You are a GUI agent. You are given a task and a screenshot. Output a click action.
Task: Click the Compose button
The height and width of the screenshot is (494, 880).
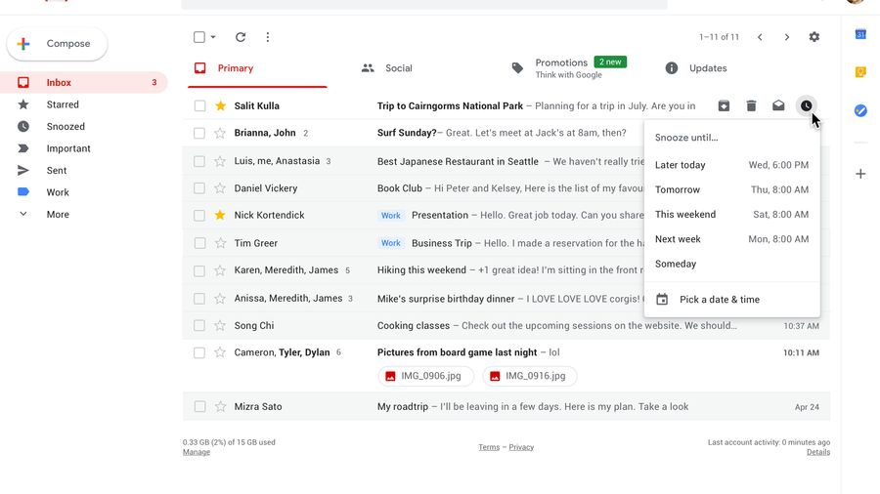[57, 44]
